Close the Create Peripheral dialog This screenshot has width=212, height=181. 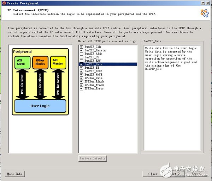[x=208, y=2]
